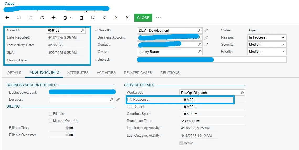Open the clipboard dropdown arrow
Viewport: 299px width, 150px height.
pos(71,18)
